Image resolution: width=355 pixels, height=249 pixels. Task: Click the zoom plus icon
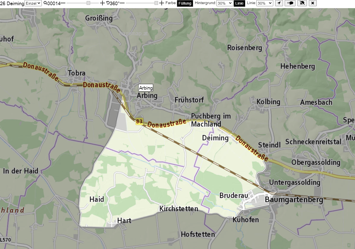click(102, 3)
